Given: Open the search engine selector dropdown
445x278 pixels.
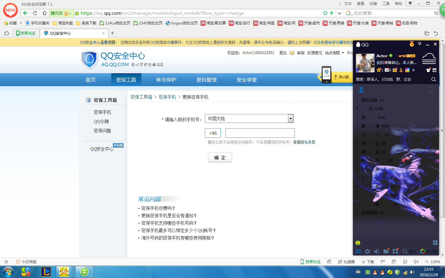Looking at the screenshot, I should [x=349, y=13].
